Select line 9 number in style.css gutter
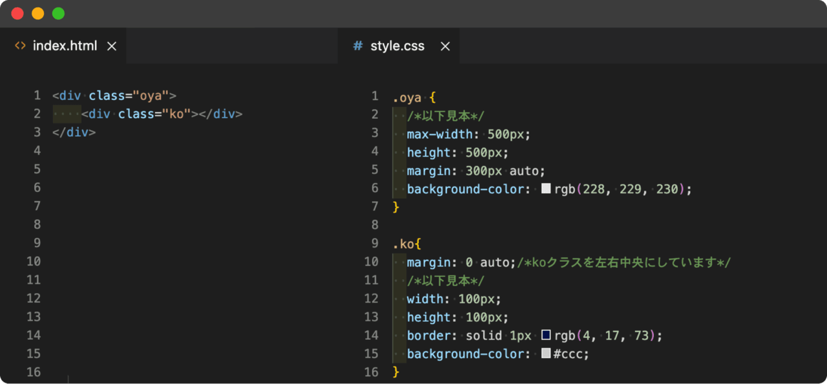Screen dimensions: 827x384 pos(375,244)
